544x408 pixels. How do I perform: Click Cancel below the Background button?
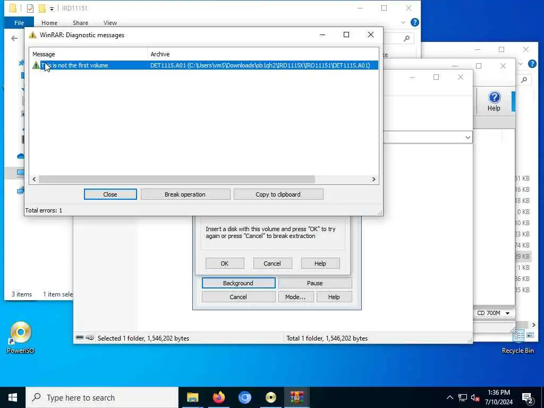pos(239,297)
